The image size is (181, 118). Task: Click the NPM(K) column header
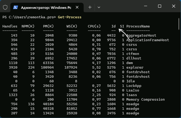point(28,26)
